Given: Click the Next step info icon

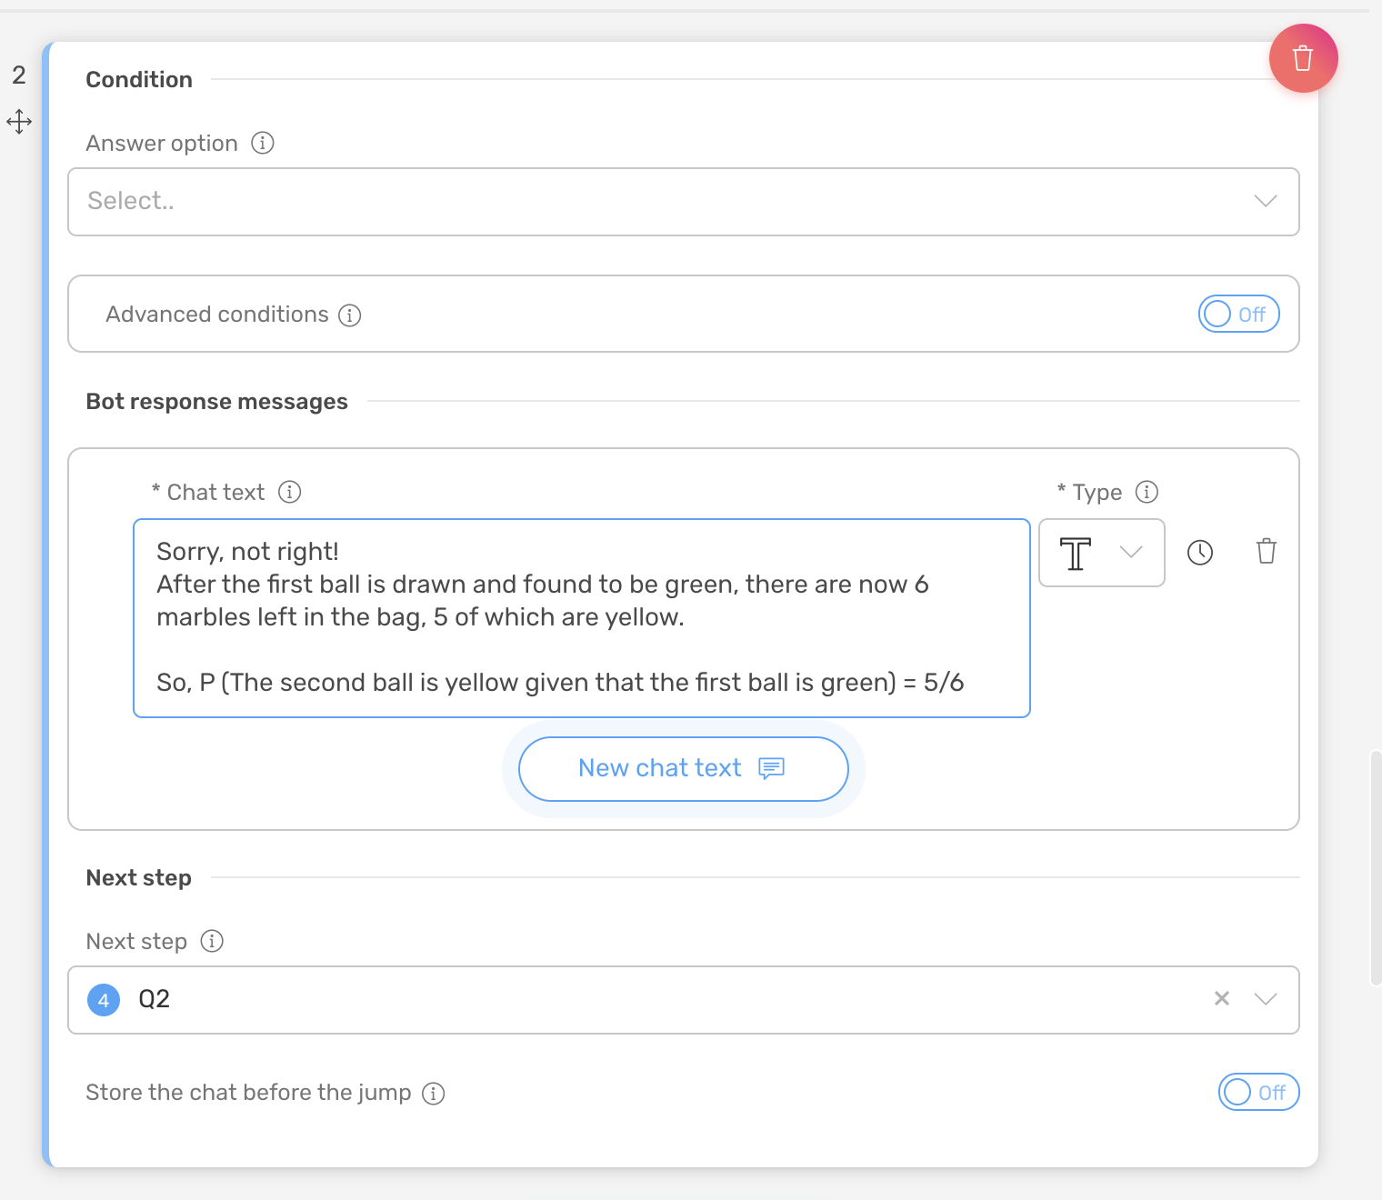Looking at the screenshot, I should (x=212, y=941).
